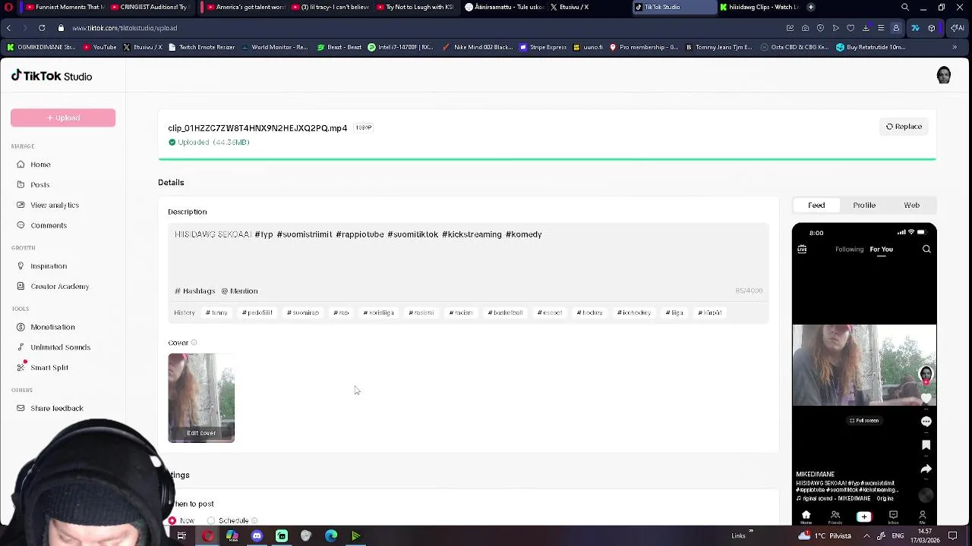Screen dimensions: 972x546
Task: Add the #korisliiga hashtag from history
Action: click(x=378, y=312)
